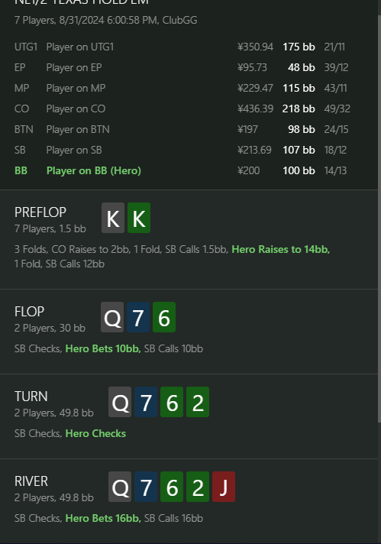Click the vertical scrollbar on the right edge

pos(379,219)
